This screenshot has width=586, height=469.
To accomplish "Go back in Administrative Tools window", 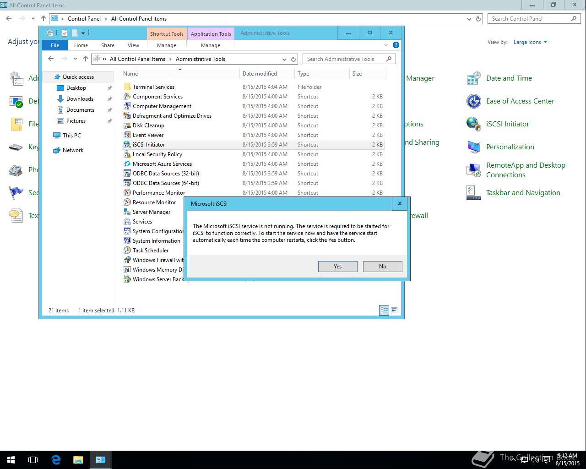I will tap(51, 59).
